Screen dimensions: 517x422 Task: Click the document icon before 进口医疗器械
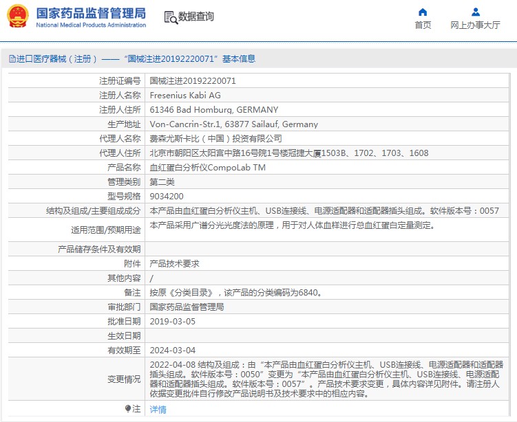tap(12, 59)
